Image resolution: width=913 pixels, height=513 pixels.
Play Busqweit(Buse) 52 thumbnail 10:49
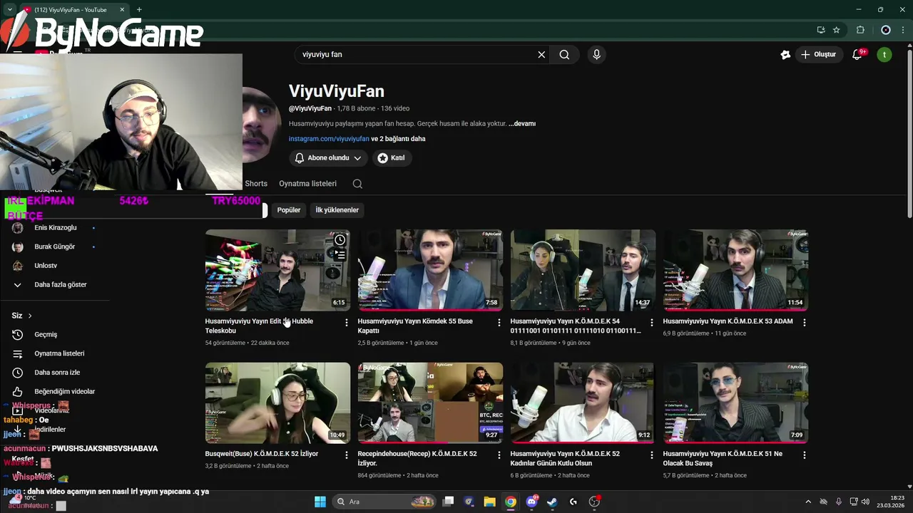(277, 403)
